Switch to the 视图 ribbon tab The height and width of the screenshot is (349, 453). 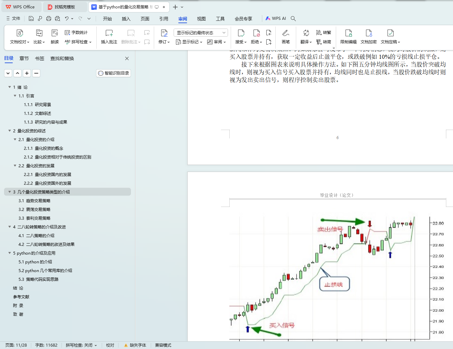coord(201,19)
